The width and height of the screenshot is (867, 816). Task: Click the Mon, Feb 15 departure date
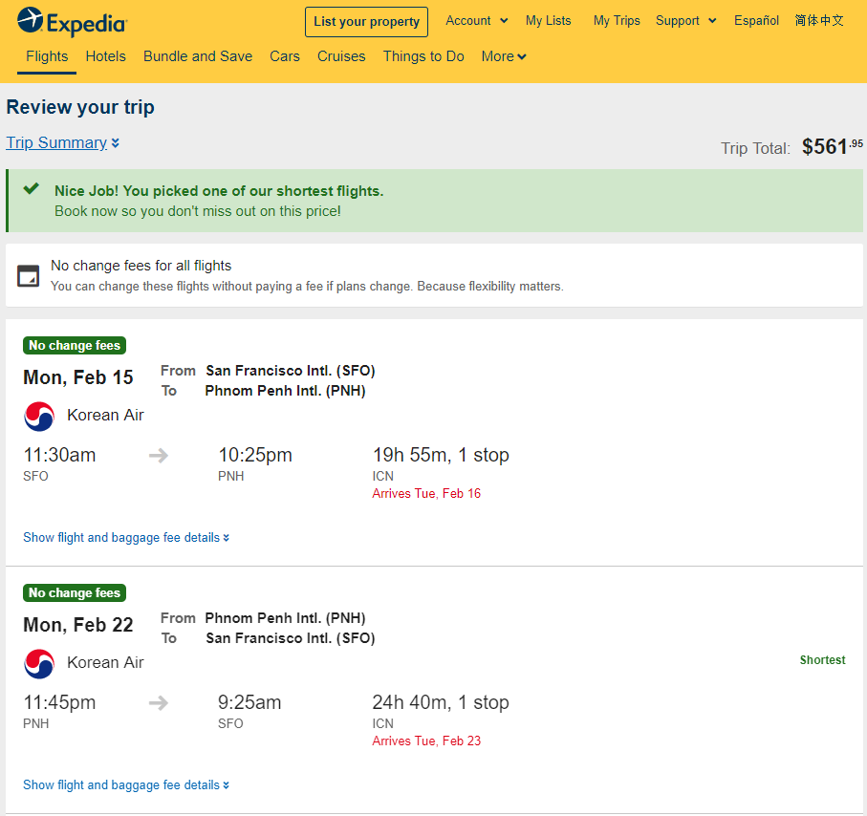point(78,377)
